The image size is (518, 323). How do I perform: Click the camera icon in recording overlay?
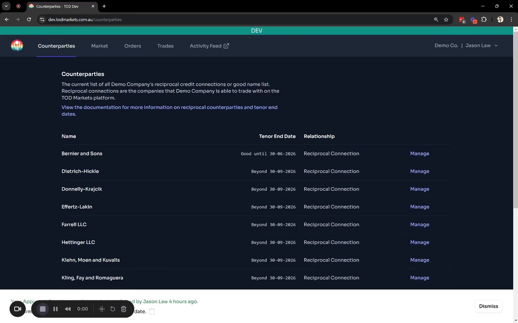pyautogui.click(x=17, y=309)
